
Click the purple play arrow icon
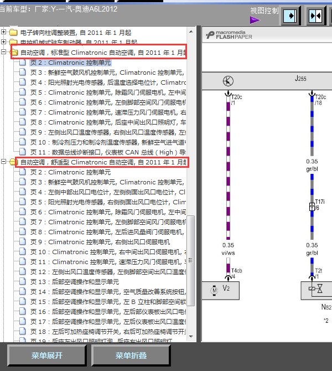click(255, 20)
